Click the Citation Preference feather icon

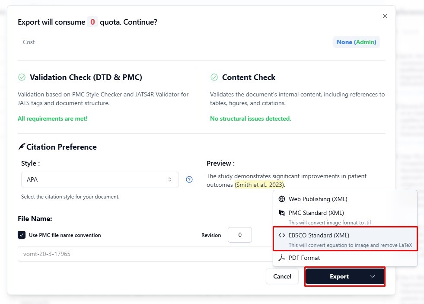point(22,147)
